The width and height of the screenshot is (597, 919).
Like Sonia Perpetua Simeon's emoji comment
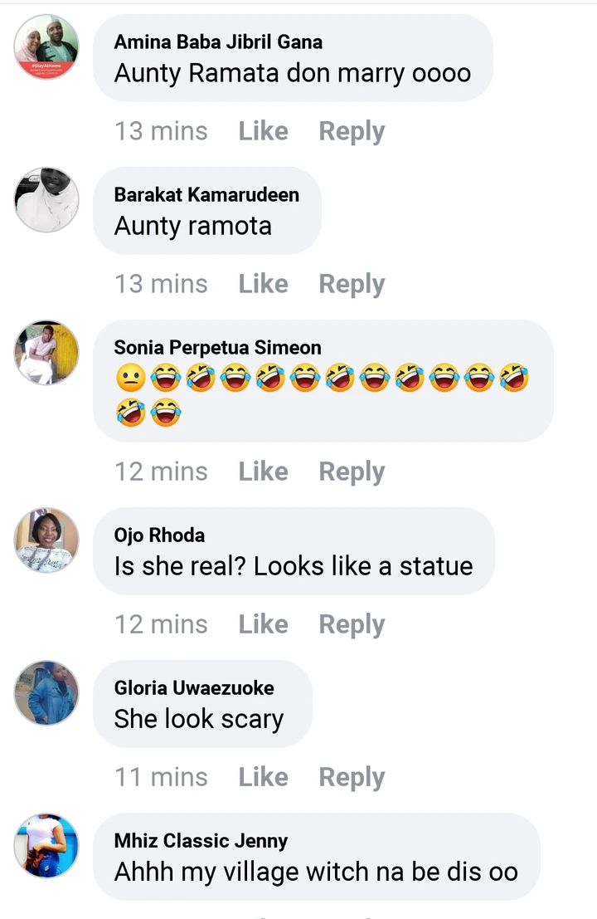click(x=263, y=472)
